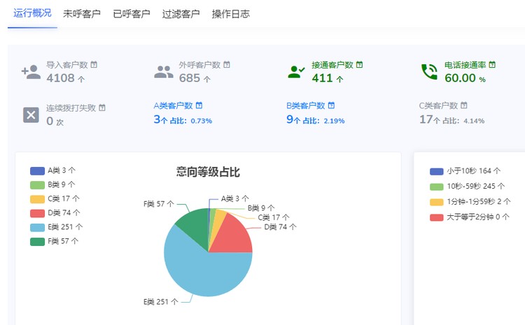Click the help icon next to 连续拨打失败

click(x=102, y=108)
